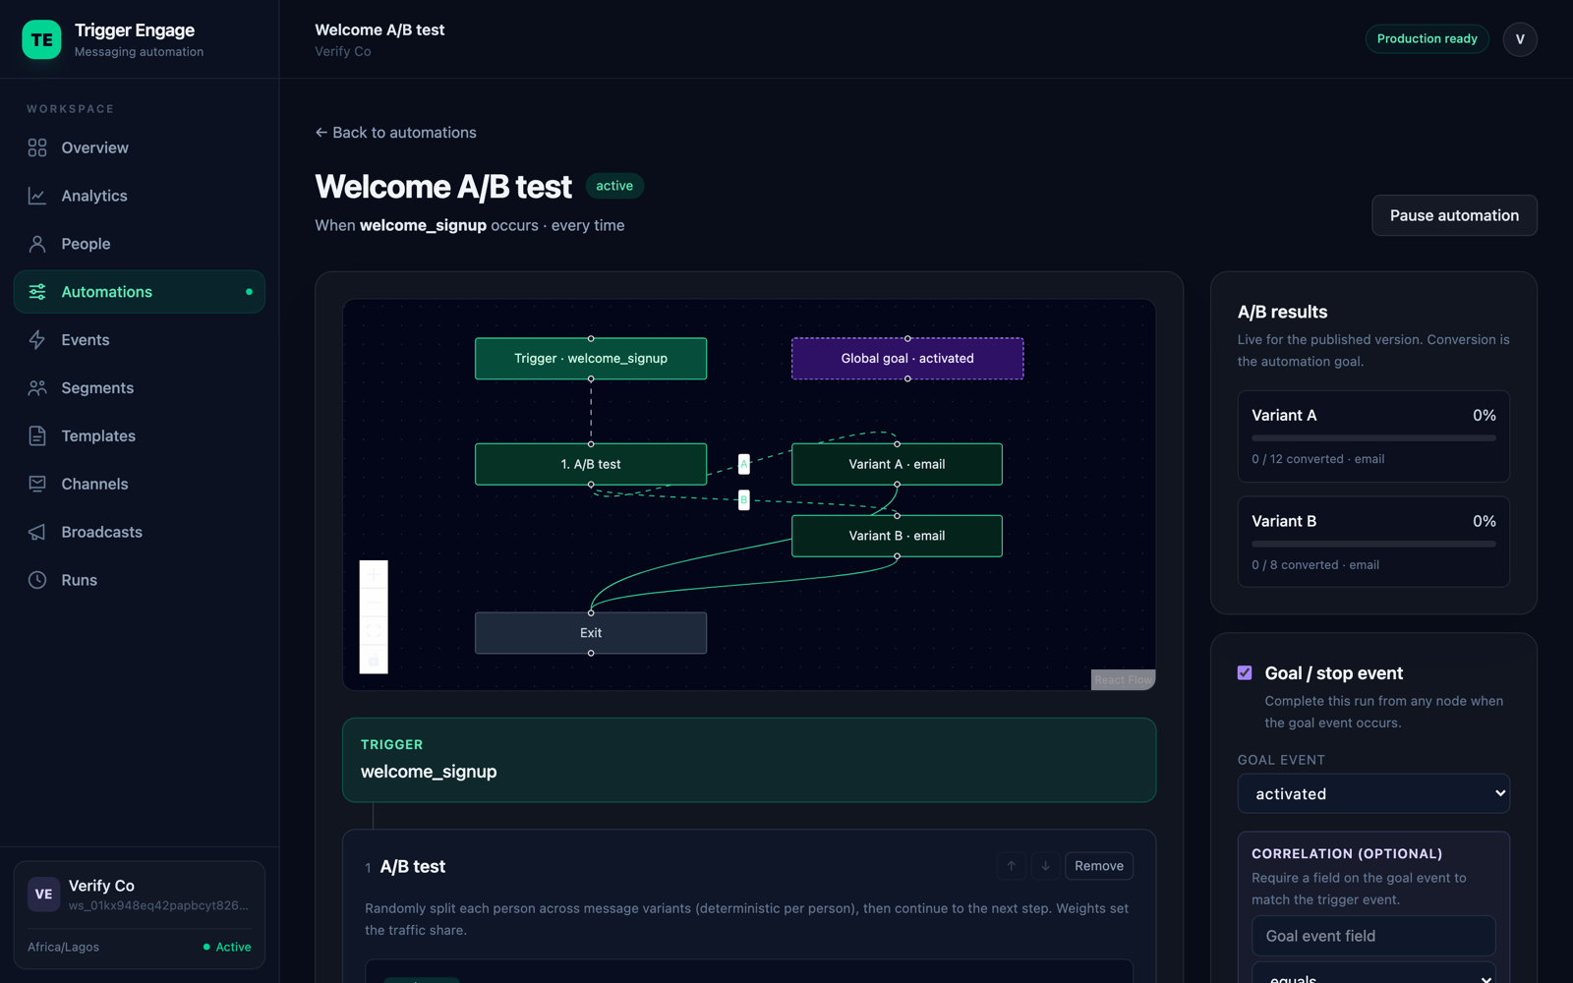Click the workspace ID ws_01kx948eq42 text
Viewport: 1573px width, 983px height.
click(158, 905)
